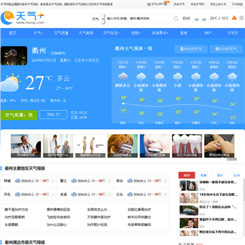This screenshot has width=245, height=245.
Task: Click the arrow circle in the 开化 row
Action: pyautogui.click(x=53, y=195)
